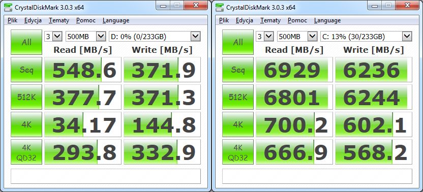The height and width of the screenshot is (192, 423).
Task: Click Read [MB/s] header in right window
Action: pos(294,50)
